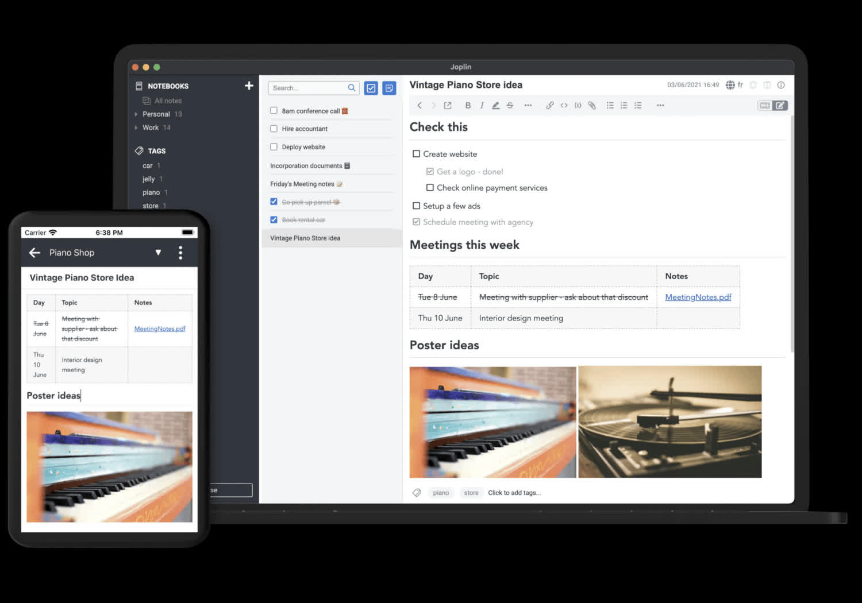
Task: Click the note search field
Action: click(x=307, y=88)
